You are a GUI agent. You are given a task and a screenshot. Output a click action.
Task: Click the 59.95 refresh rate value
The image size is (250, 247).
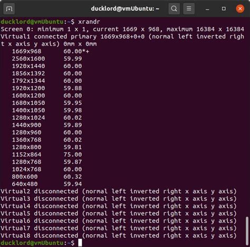tap(73, 103)
